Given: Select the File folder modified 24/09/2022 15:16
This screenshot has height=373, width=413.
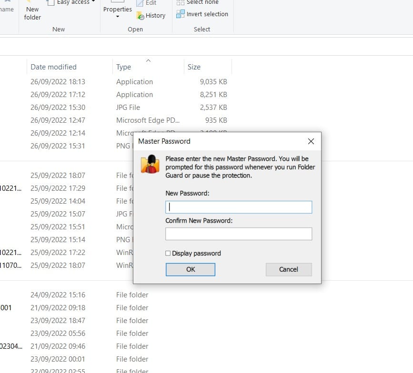Looking at the screenshot, I should (116, 295).
